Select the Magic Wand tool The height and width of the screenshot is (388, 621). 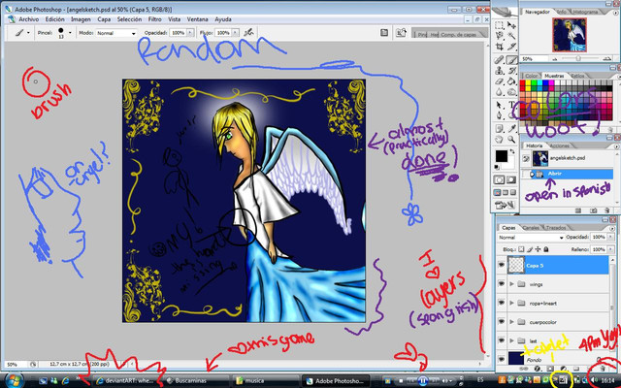click(511, 36)
